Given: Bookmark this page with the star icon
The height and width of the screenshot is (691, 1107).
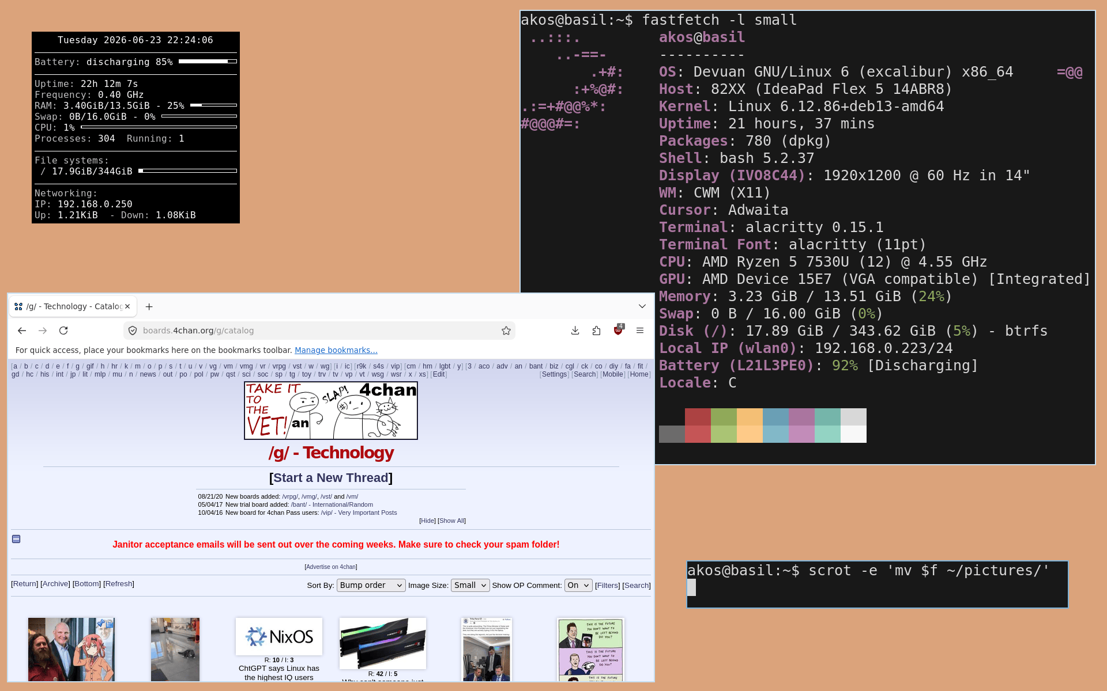Looking at the screenshot, I should [506, 331].
